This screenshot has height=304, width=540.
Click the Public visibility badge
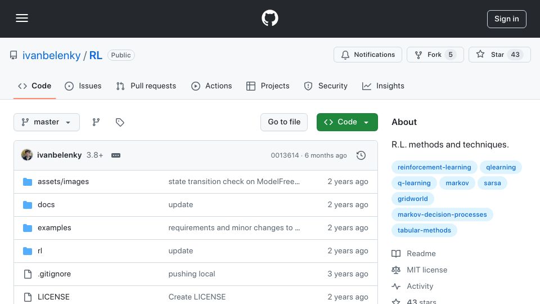(121, 55)
